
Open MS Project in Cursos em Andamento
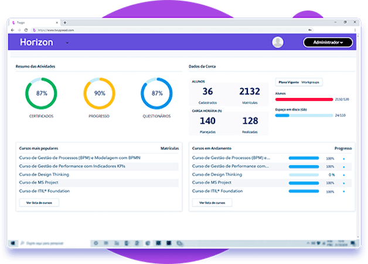click(212, 182)
